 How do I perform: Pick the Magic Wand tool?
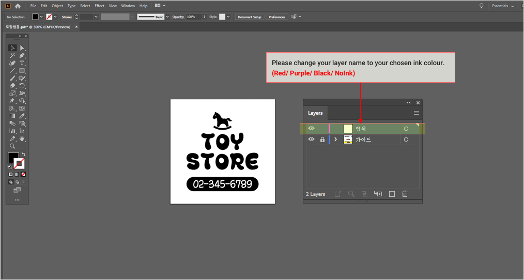pyautogui.click(x=12, y=55)
